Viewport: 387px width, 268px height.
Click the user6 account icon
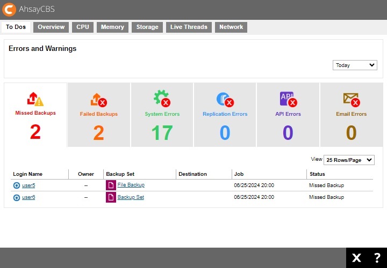click(x=16, y=198)
